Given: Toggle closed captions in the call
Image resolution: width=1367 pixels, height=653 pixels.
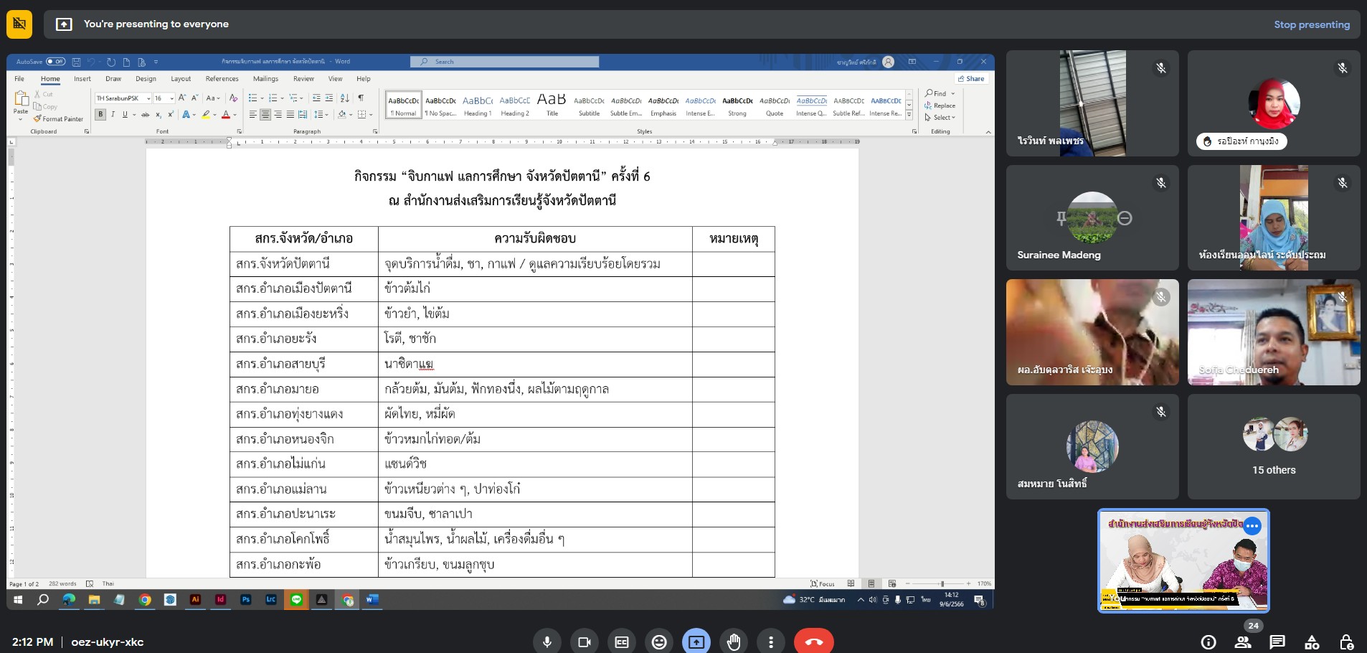Looking at the screenshot, I should tap(621, 642).
